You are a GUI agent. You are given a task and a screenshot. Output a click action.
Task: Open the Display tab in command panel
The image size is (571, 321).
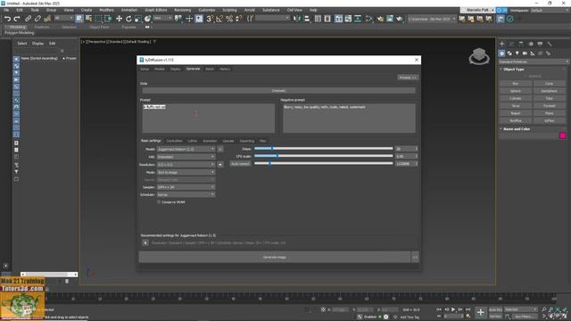[x=540, y=44]
